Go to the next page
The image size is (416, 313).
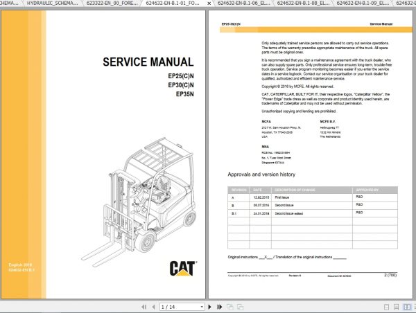pos(209,307)
